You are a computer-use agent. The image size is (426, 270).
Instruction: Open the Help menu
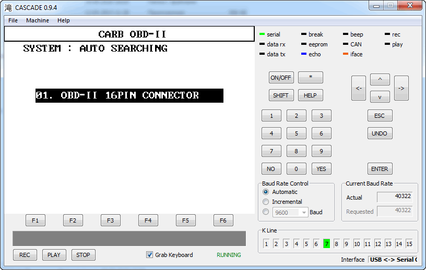pyautogui.click(x=63, y=20)
